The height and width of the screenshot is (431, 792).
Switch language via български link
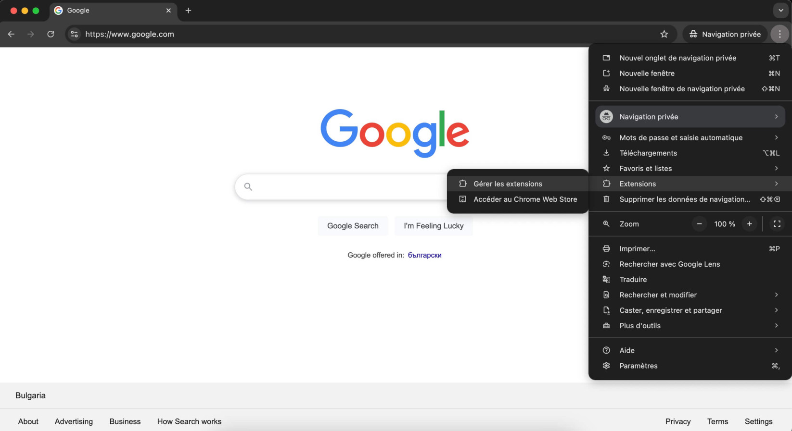425,255
